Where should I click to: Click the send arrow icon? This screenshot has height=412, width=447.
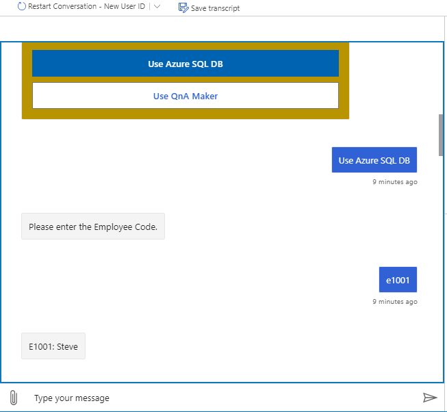coord(430,398)
